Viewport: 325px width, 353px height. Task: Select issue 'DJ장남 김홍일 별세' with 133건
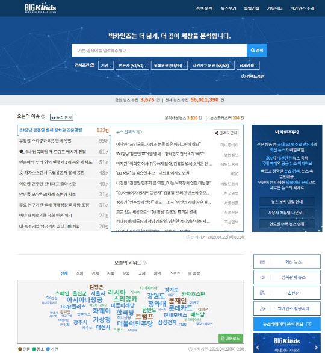pos(64,130)
